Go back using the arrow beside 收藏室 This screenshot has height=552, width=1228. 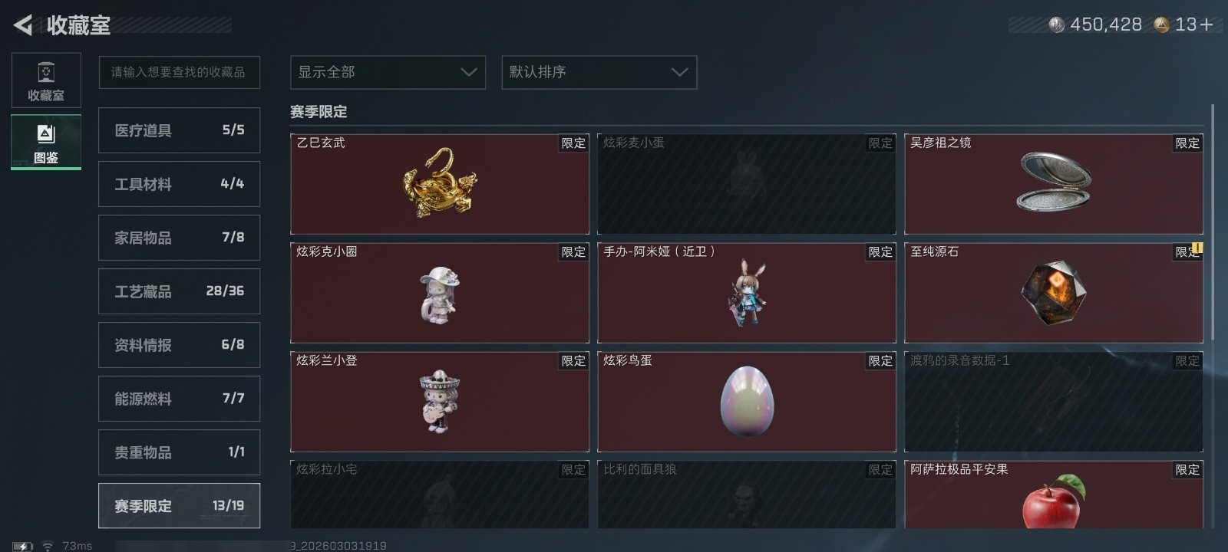[x=23, y=25]
